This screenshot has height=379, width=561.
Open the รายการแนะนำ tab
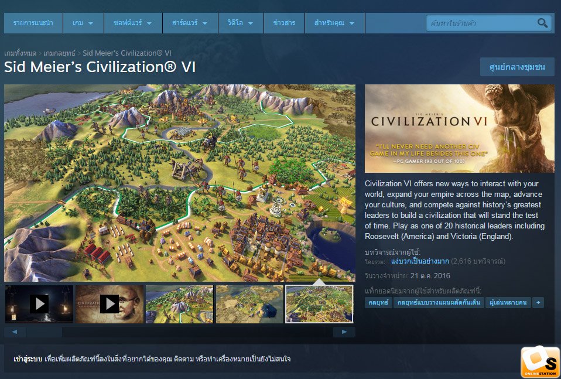(33, 23)
